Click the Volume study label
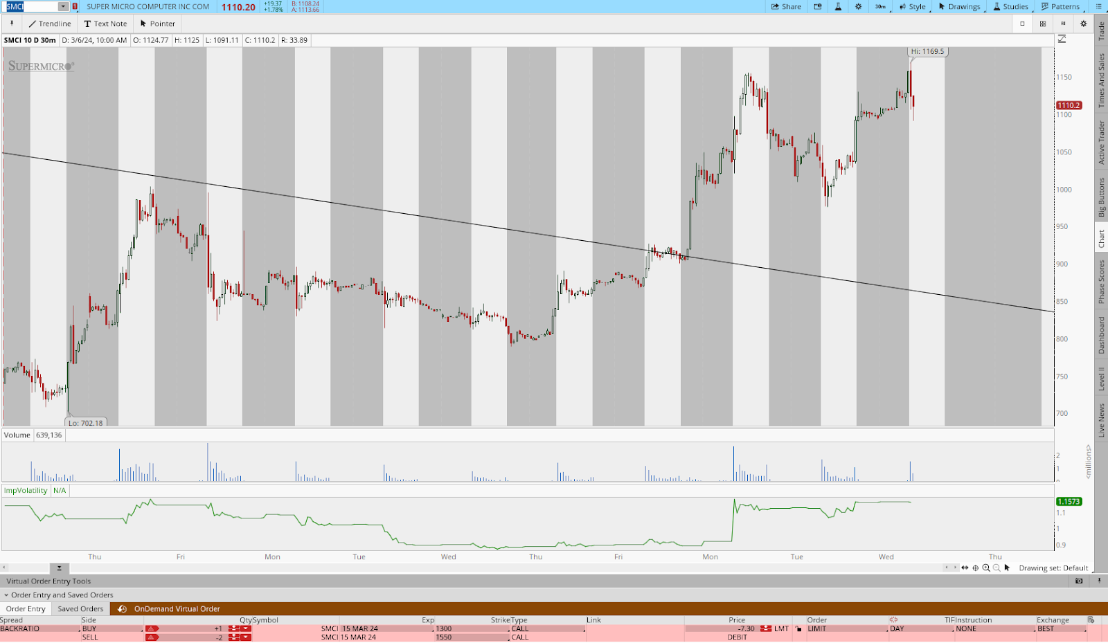The width and height of the screenshot is (1108, 643). tap(17, 435)
